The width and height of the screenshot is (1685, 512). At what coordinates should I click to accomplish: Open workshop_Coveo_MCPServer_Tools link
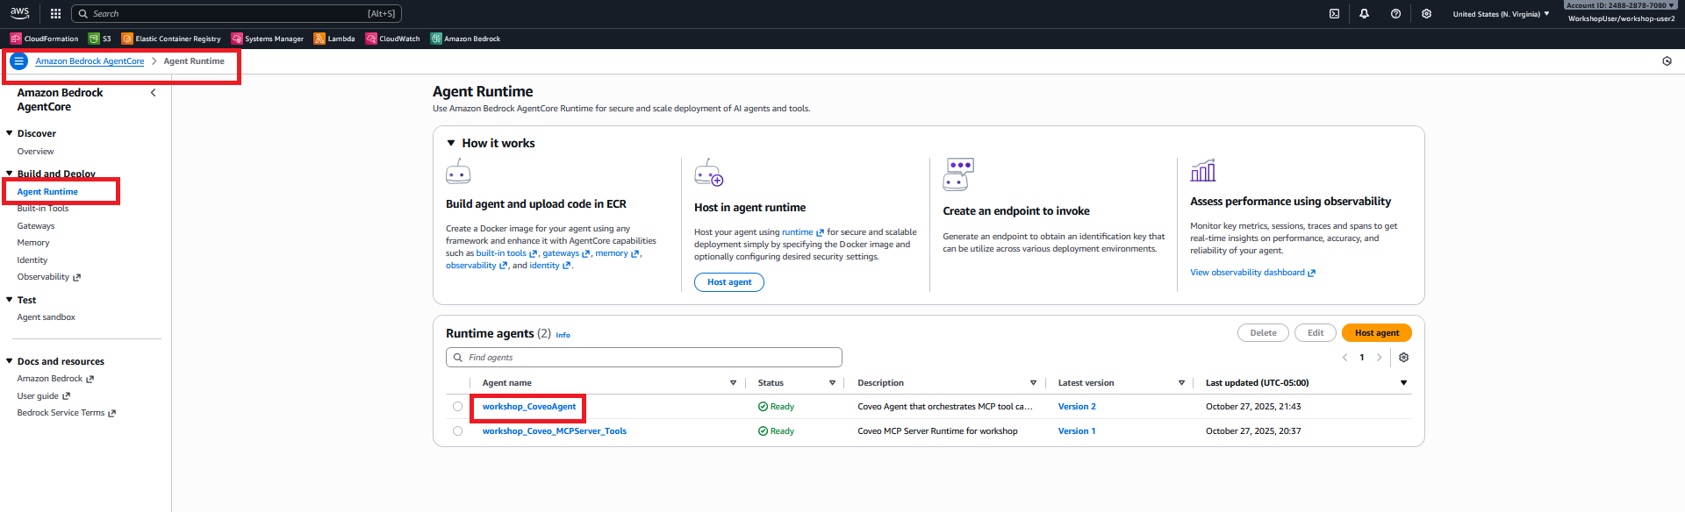pyautogui.click(x=555, y=431)
